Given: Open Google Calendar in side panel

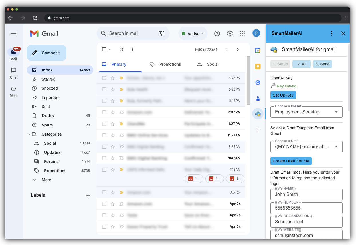Looking at the screenshot, I should (258, 51).
